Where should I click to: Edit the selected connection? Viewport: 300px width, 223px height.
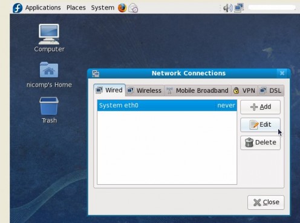coord(260,125)
